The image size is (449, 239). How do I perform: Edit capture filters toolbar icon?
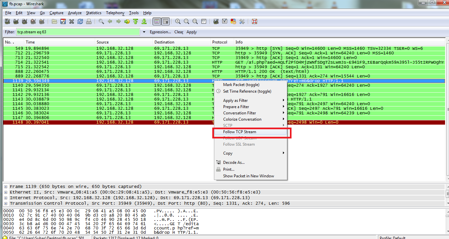(x=216, y=22)
